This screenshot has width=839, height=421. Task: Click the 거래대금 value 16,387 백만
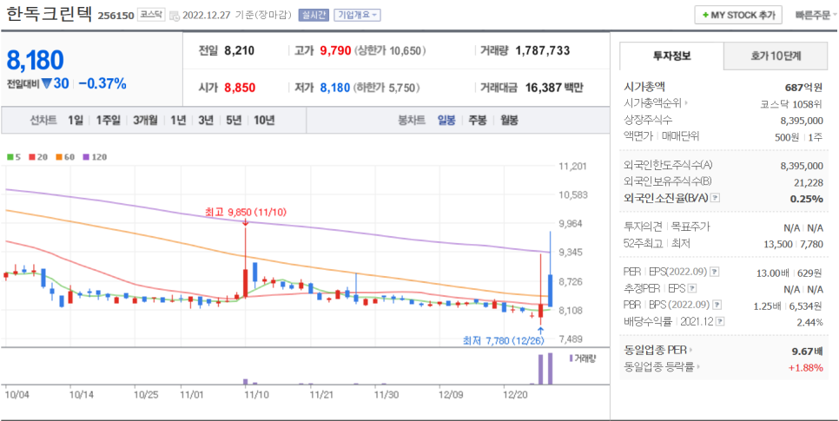pyautogui.click(x=554, y=88)
